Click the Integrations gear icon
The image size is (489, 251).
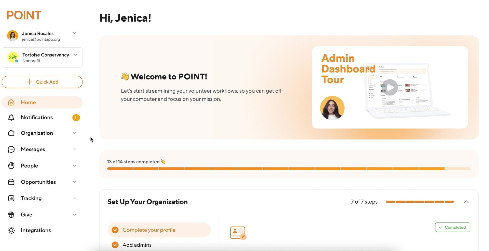(11, 230)
